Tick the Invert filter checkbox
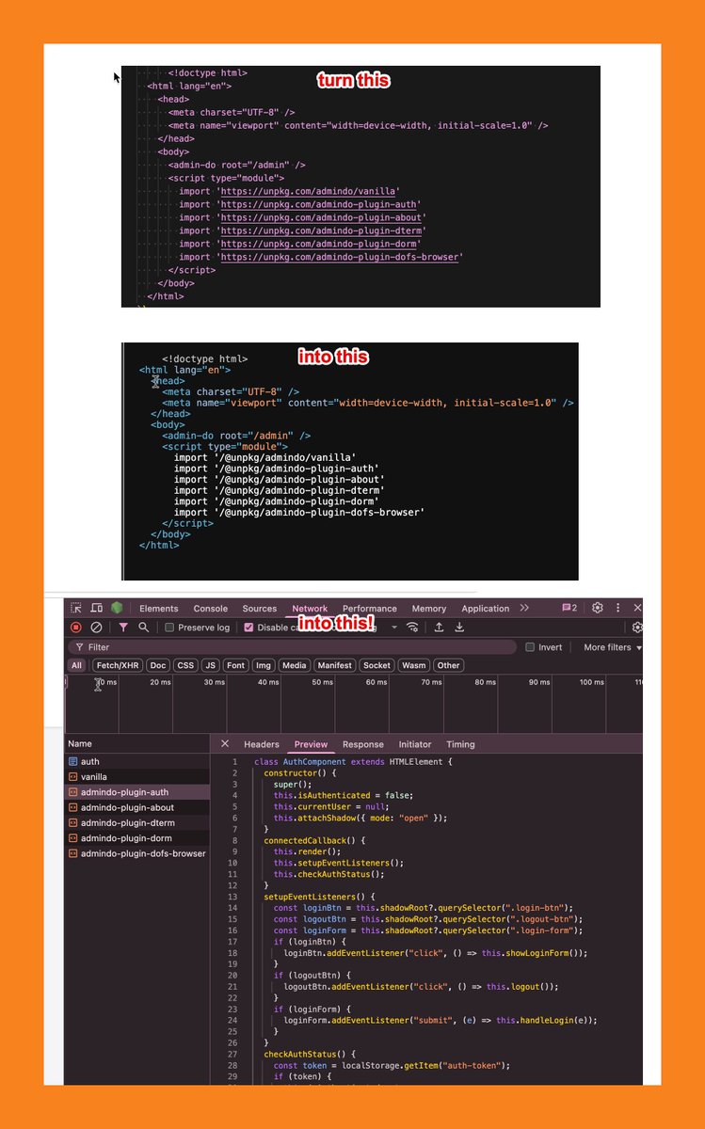 pyautogui.click(x=530, y=647)
